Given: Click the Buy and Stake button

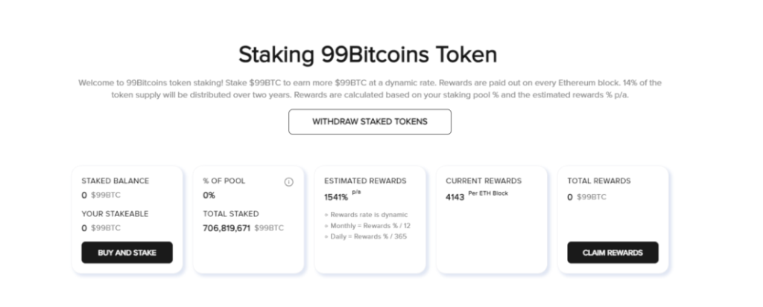Looking at the screenshot, I should 127,253.
